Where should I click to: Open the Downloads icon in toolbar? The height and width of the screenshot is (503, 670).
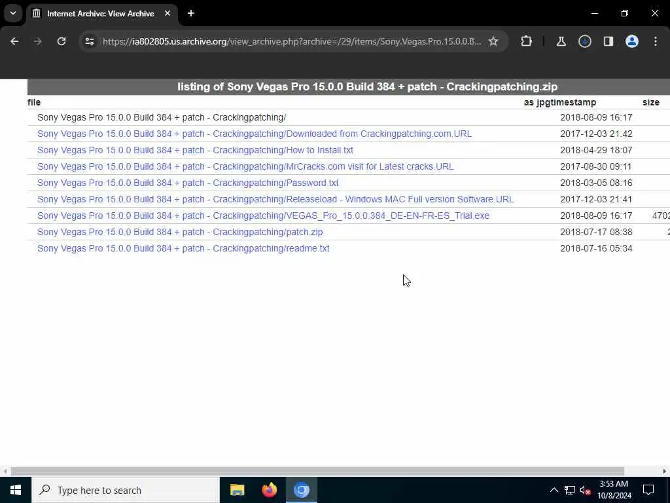(584, 41)
